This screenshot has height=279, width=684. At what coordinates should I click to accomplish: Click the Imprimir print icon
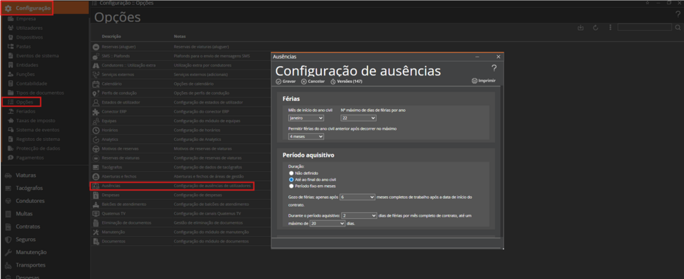point(475,81)
